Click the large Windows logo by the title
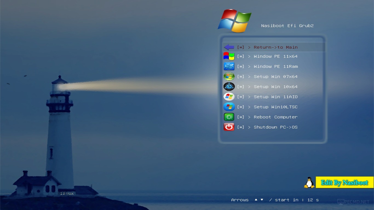This screenshot has width=374, height=210. (235, 21)
